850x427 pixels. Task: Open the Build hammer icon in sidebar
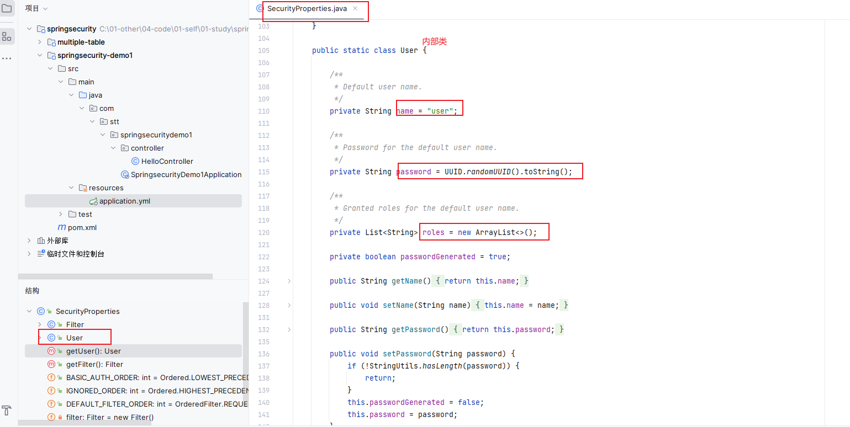[x=7, y=410]
